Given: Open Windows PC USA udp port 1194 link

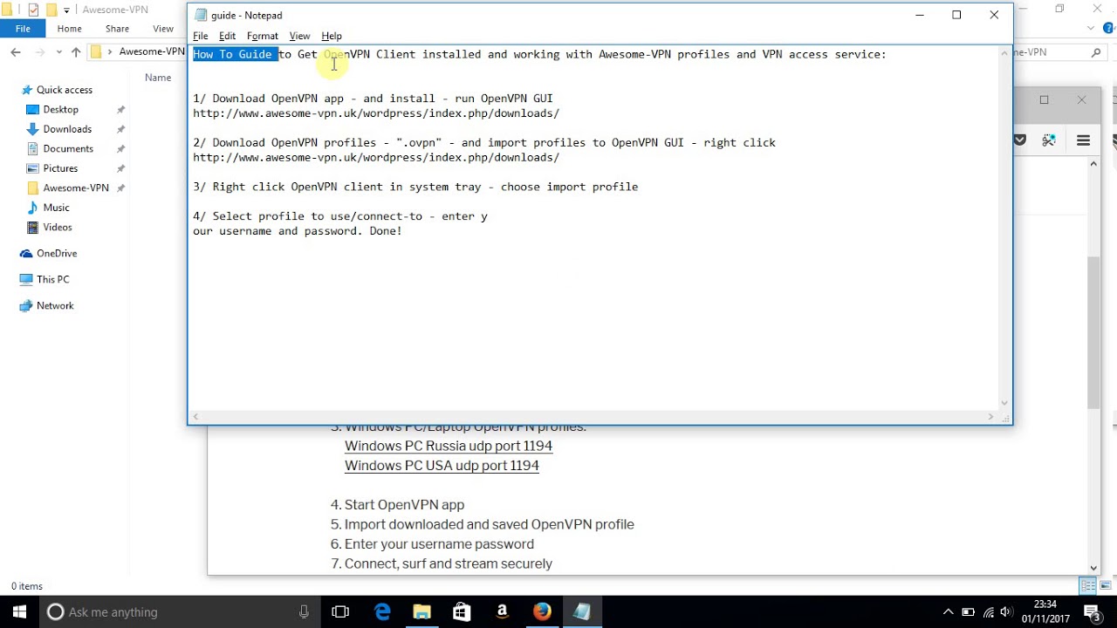Looking at the screenshot, I should (x=442, y=466).
